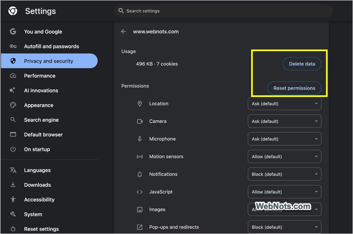Open Appearance settings
This screenshot has height=234, width=353.
49,105
